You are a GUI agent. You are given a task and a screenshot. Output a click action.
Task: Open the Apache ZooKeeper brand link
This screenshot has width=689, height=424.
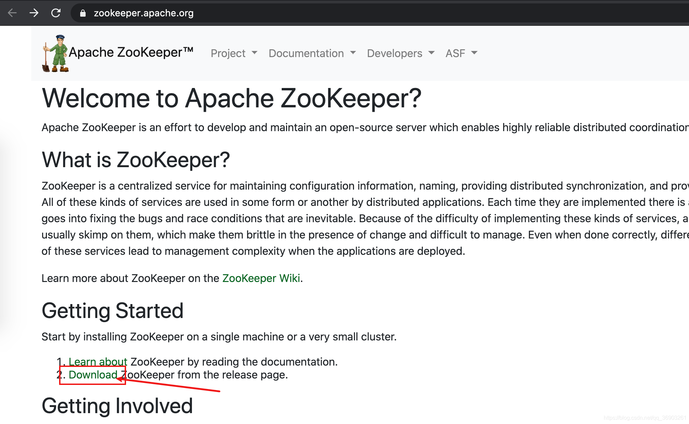pos(131,52)
